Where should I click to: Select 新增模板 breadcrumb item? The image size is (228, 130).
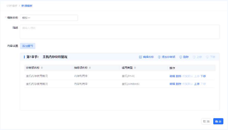[27, 6]
